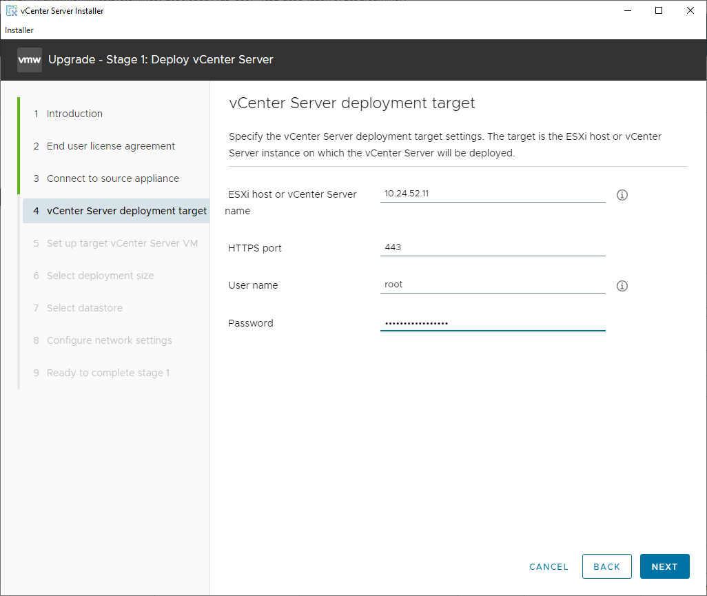The image size is (707, 596).
Task: Go to step 1 Introduction
Action: [x=74, y=114]
